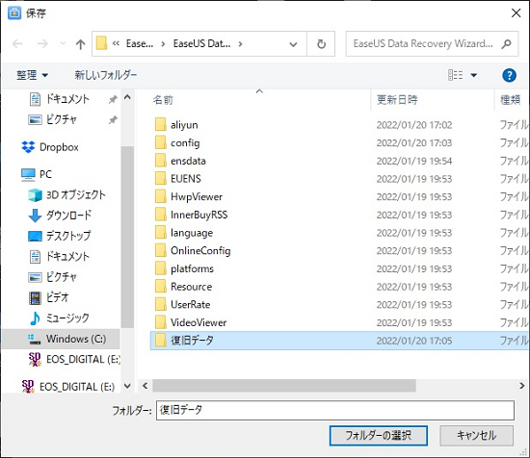Click the 2022/01/20 17:05 date cell
This screenshot has height=458, width=530.
click(x=414, y=341)
